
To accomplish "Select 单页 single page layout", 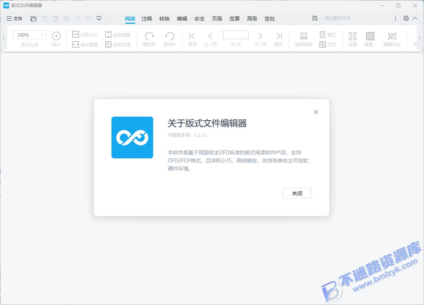I will point(328,35).
